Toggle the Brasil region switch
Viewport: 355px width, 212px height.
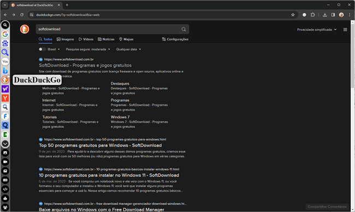(42, 49)
